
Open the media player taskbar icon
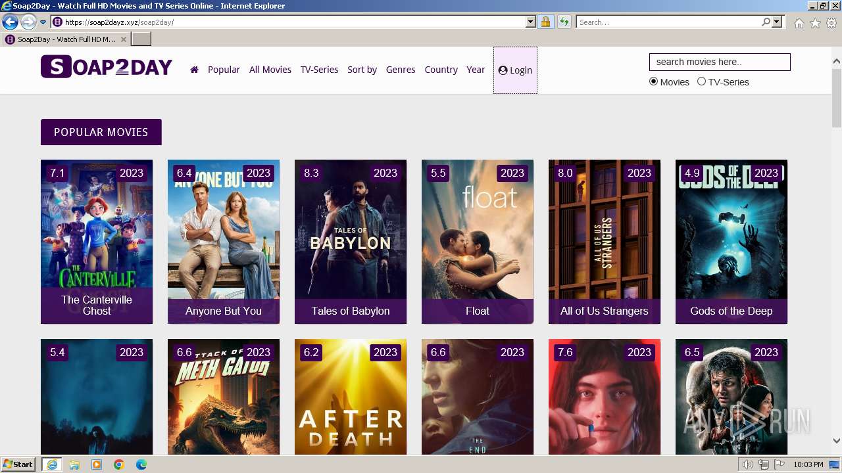pyautogui.click(x=97, y=464)
